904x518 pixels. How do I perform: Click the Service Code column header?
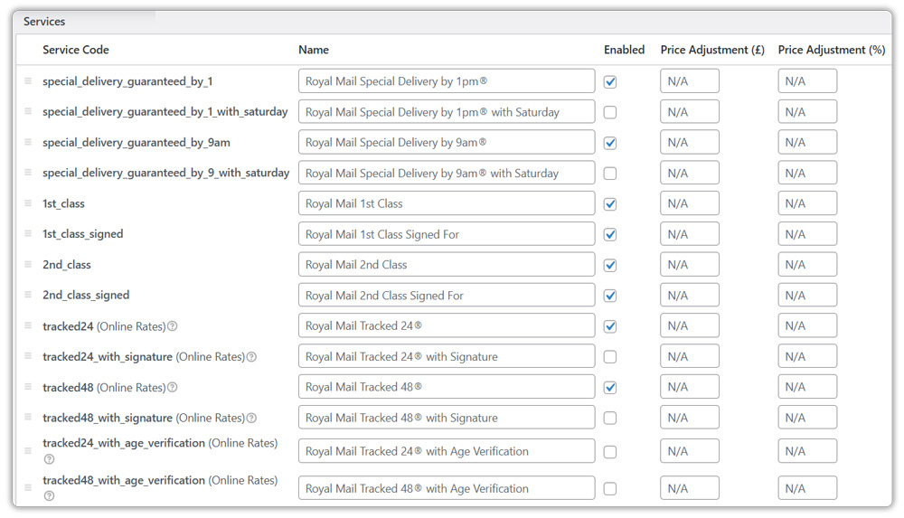[x=76, y=50]
